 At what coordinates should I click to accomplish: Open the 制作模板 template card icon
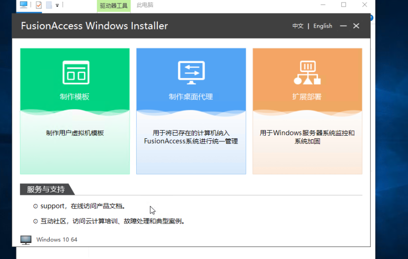[x=76, y=73]
